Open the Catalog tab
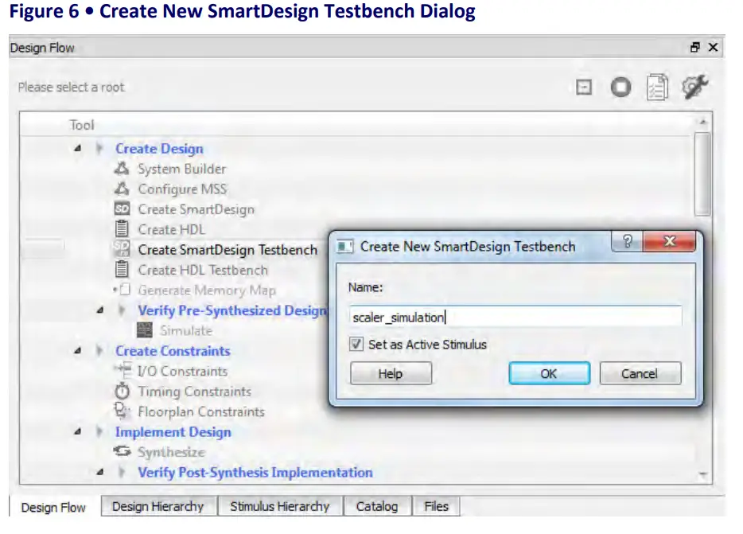Screen dimensions: 743x534 pyautogui.click(x=377, y=506)
